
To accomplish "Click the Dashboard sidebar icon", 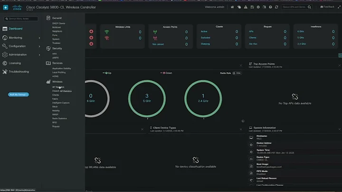I will click(5, 29).
